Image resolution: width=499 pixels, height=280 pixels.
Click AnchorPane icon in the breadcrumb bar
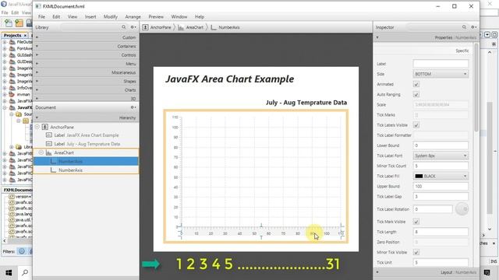(x=146, y=27)
